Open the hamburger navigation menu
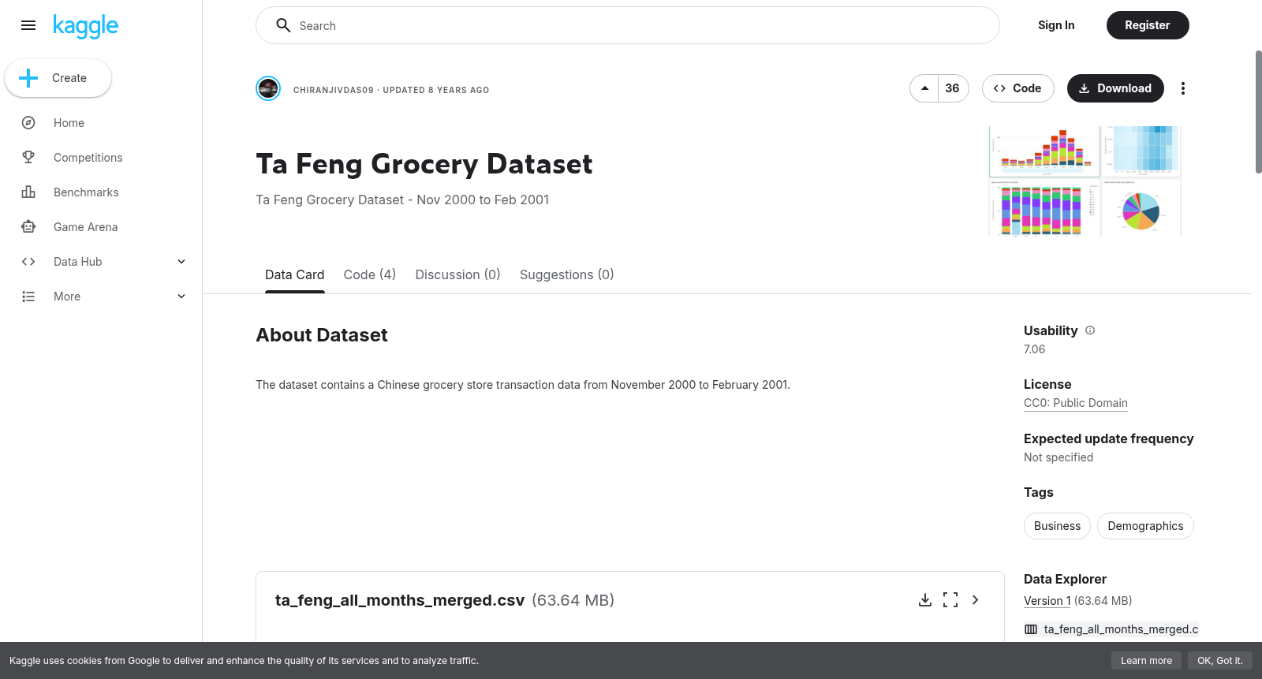This screenshot has width=1262, height=679. [28, 25]
